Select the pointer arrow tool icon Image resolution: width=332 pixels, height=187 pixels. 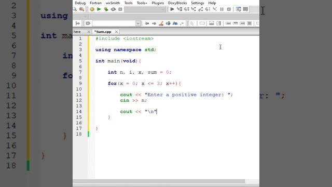coord(192,23)
